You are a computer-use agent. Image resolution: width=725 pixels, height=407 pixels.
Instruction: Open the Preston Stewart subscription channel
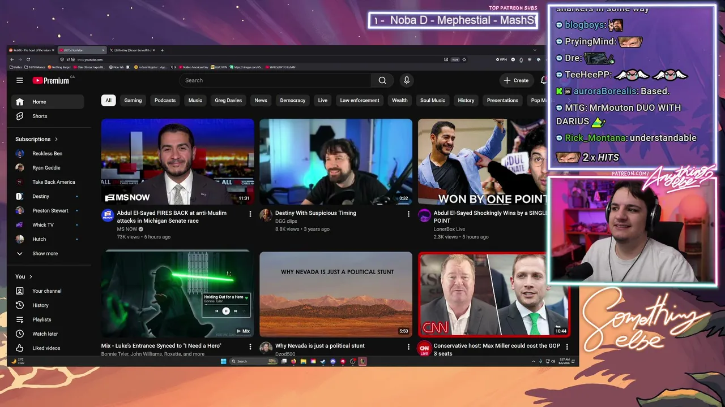[x=48, y=211]
